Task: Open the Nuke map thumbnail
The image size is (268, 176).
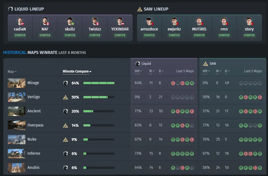Action: [17, 139]
